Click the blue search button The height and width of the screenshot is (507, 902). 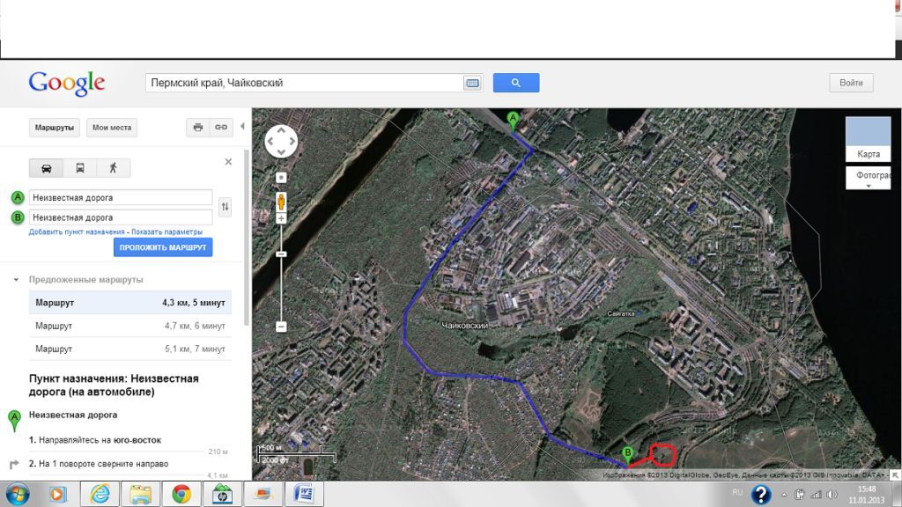click(515, 83)
